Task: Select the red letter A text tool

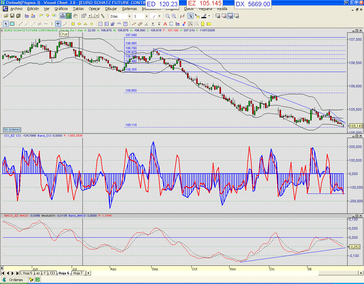Action: pos(165,24)
